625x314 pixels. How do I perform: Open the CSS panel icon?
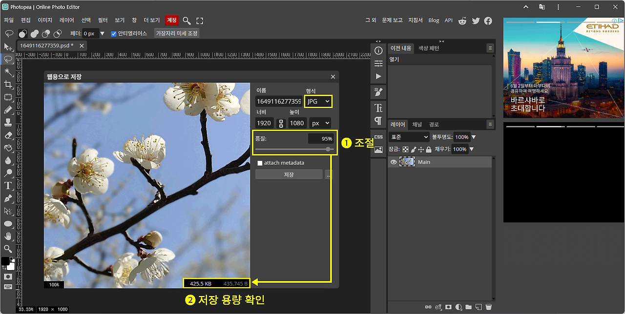378,137
